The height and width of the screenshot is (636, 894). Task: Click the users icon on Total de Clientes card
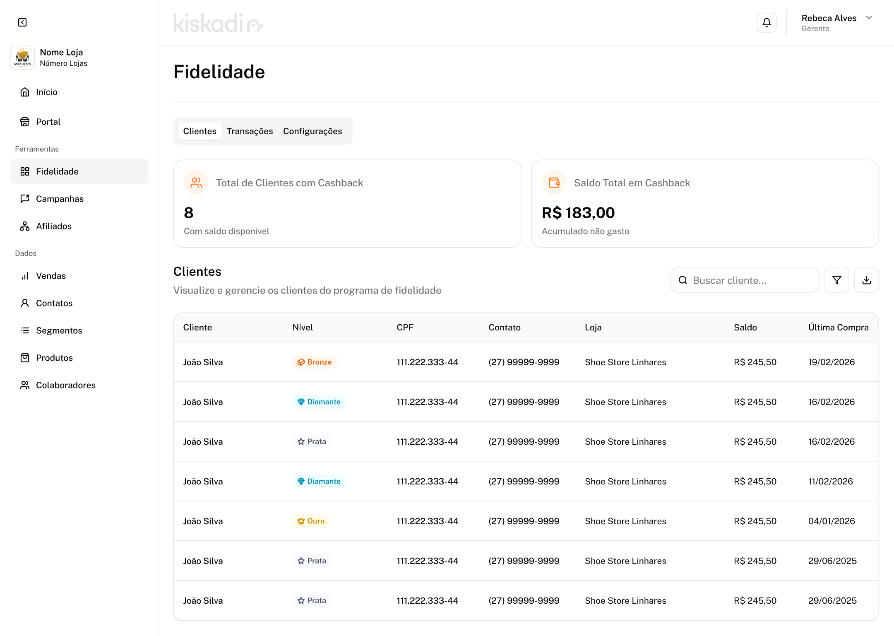196,183
